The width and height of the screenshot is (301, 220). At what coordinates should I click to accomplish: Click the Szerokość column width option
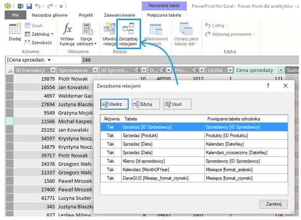tap(38, 42)
